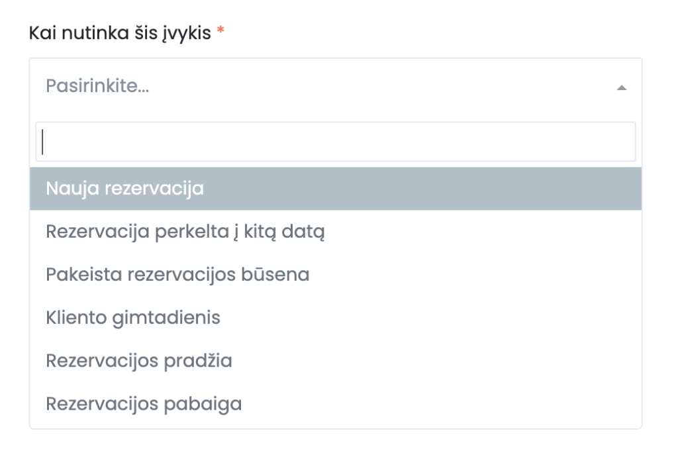Pick the customer birthday trigger option
The image size is (678, 474).
pos(132,318)
